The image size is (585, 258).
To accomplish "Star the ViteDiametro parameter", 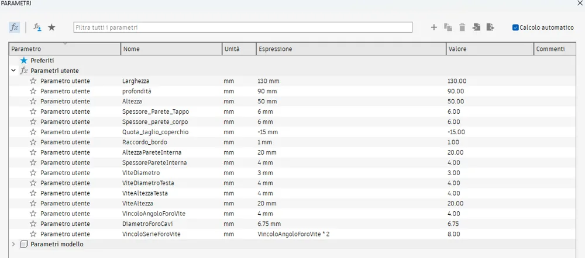I will [33, 173].
